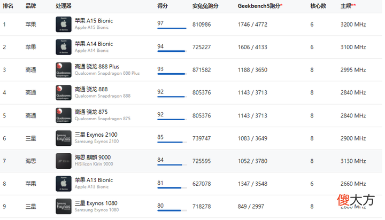
Task: Click the 海思 brand cell
Action: tap(30, 161)
